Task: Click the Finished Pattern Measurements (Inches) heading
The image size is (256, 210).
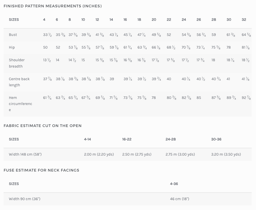Action: pos(53,6)
